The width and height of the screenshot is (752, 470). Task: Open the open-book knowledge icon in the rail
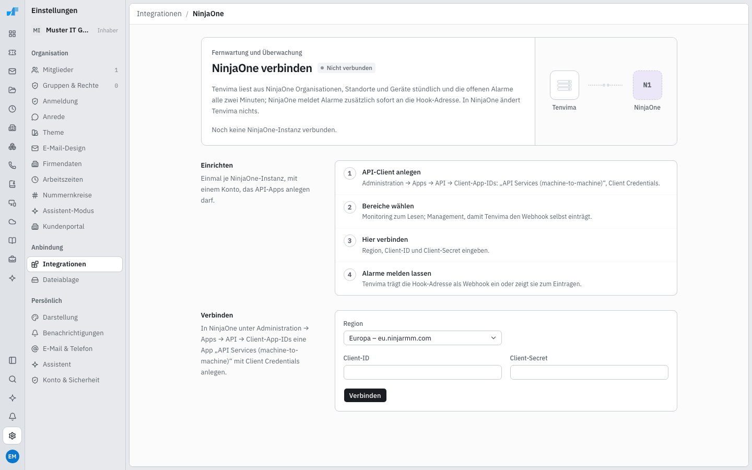pos(13,241)
